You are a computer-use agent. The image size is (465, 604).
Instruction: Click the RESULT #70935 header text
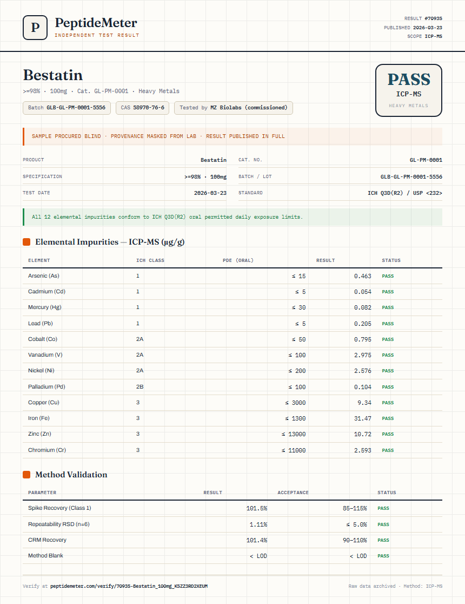click(423, 18)
